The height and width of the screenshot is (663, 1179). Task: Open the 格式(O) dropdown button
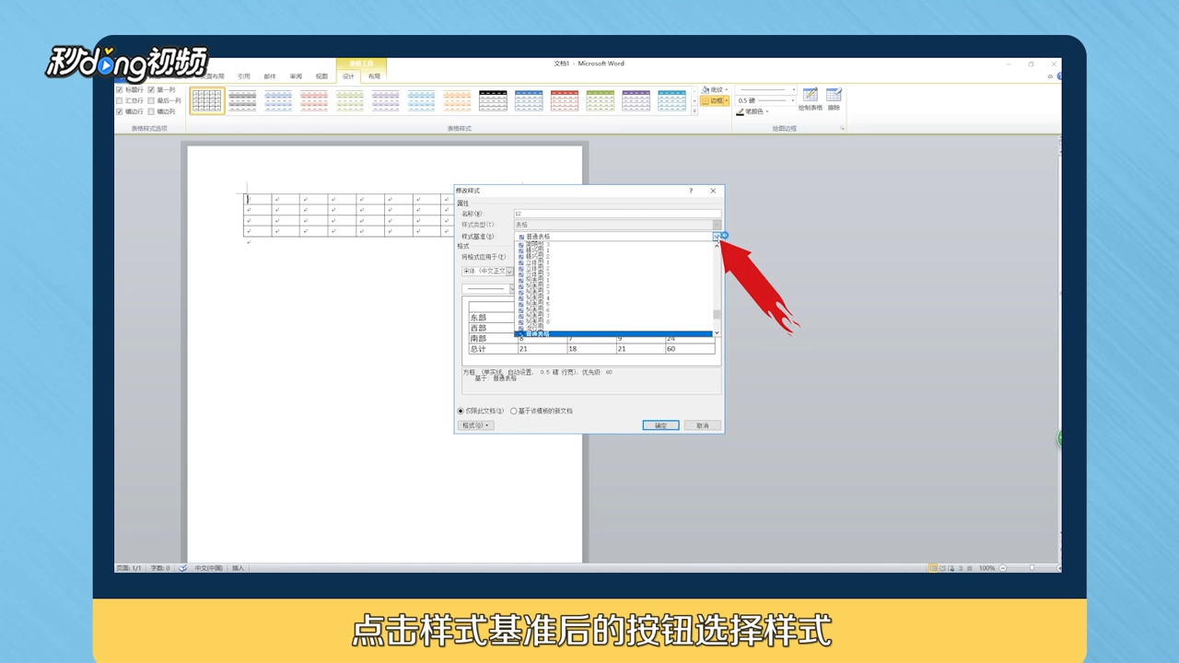pyautogui.click(x=476, y=425)
